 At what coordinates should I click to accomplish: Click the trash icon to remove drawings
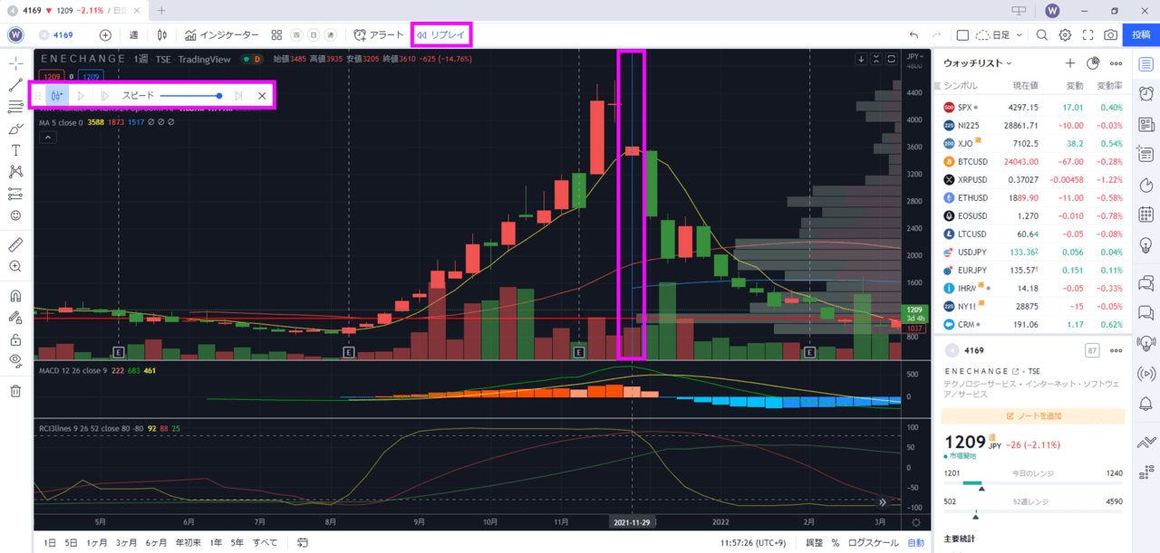(15, 391)
